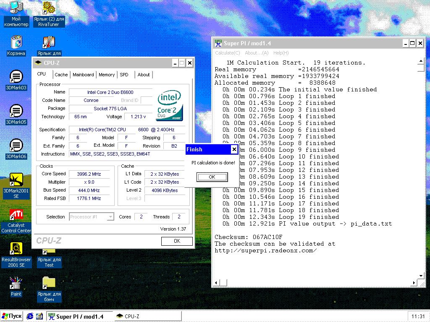430x322 pixels.
Task: Open the Пуск start menu
Action: click(x=11, y=316)
